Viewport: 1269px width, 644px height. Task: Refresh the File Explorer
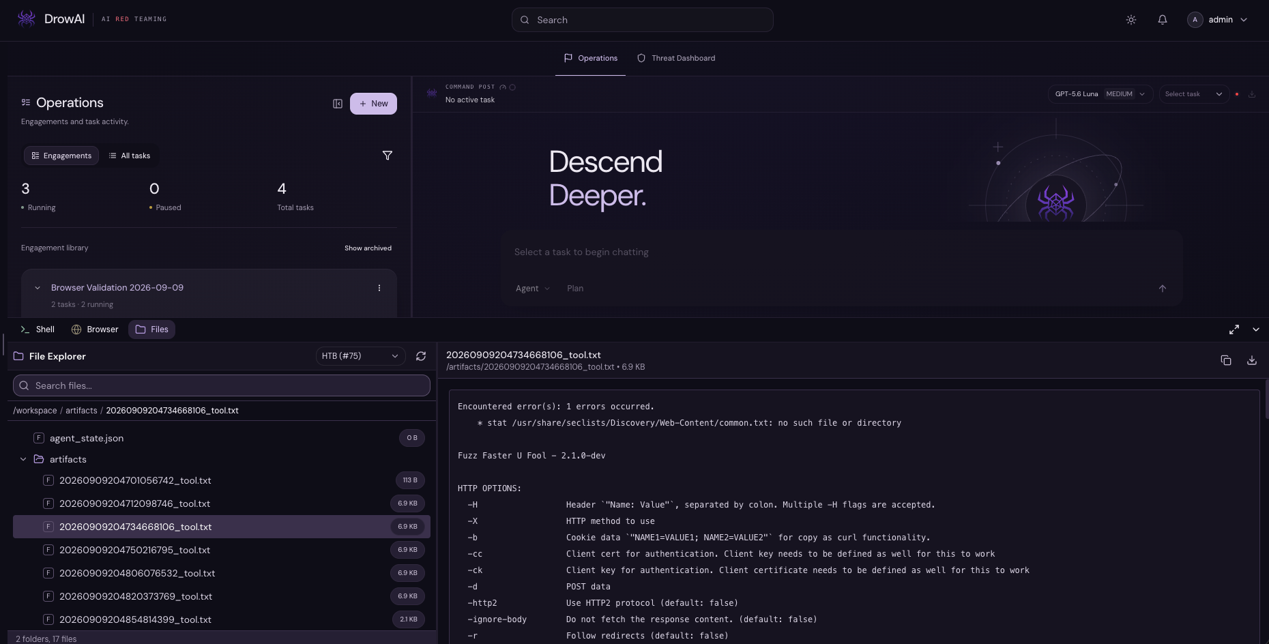point(421,356)
